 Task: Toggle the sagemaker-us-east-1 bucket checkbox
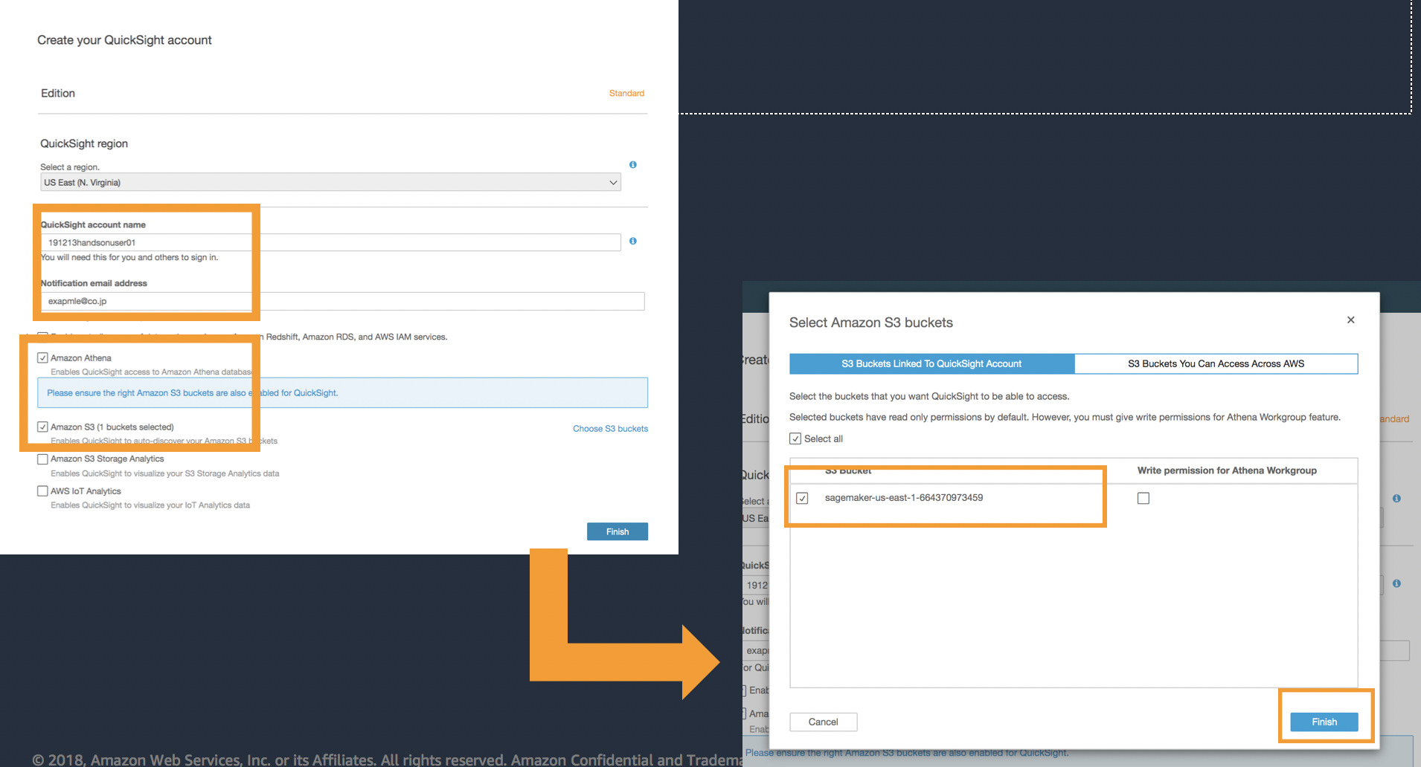pyautogui.click(x=802, y=498)
